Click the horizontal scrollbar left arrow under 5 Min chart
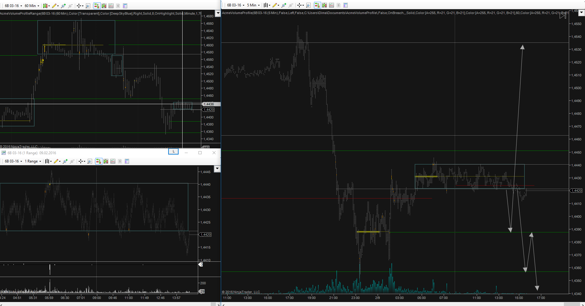 point(224,304)
